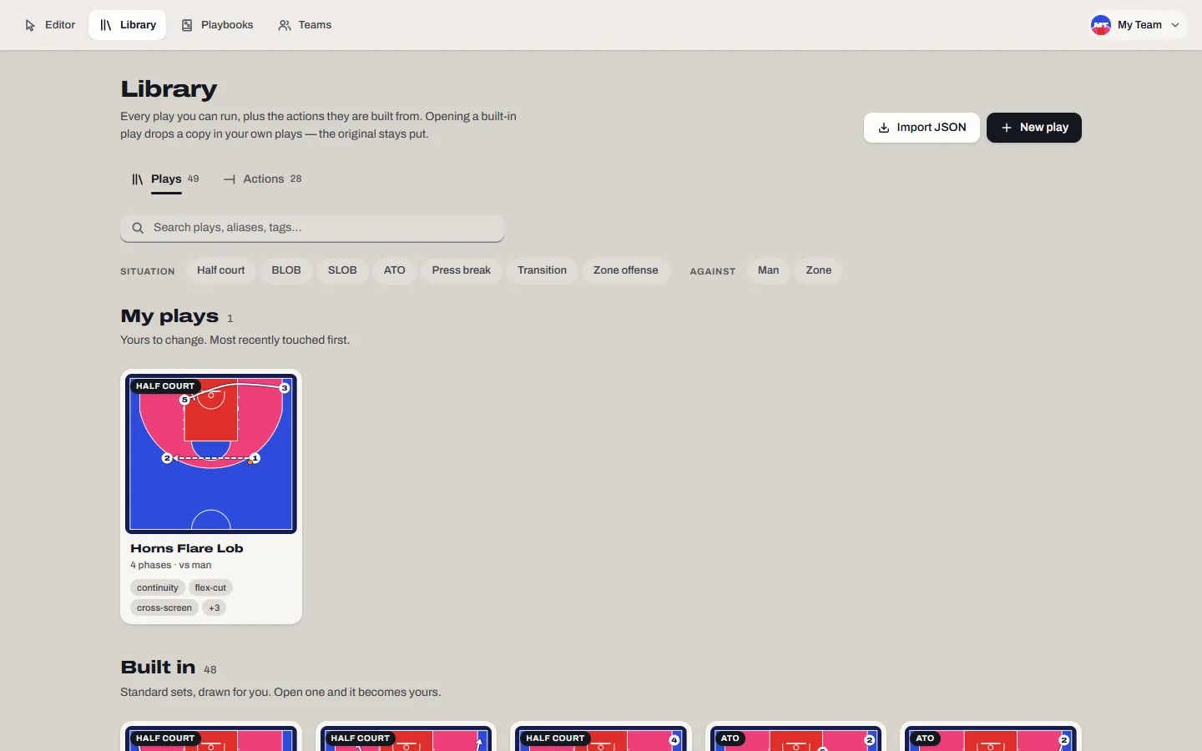Toggle the Half court situation filter
Screen dimensions: 1202x751
221,270
